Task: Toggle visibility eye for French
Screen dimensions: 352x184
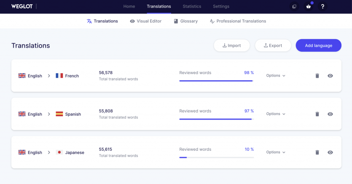Action: coord(330,76)
